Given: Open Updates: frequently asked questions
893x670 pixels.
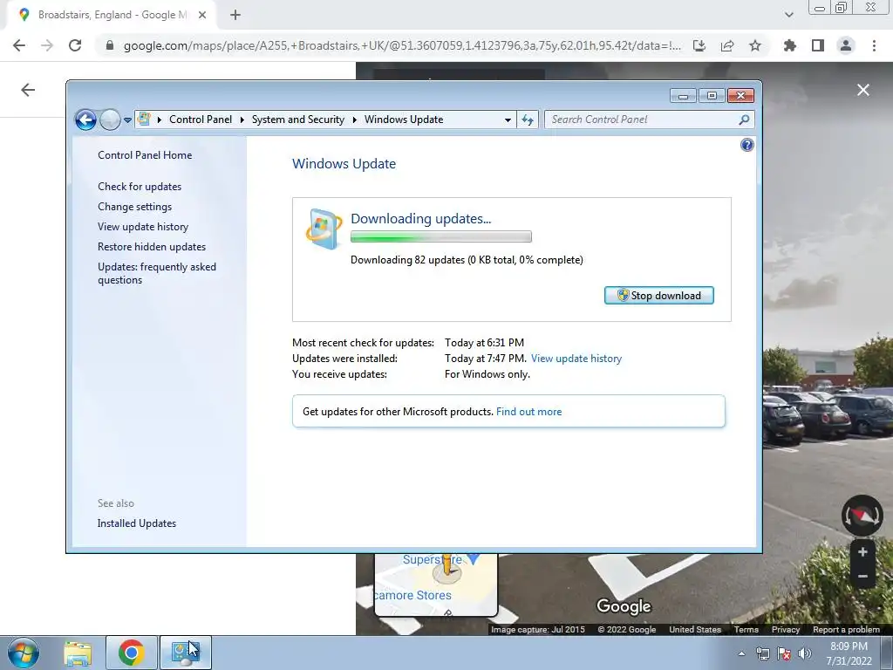Looking at the screenshot, I should click(157, 273).
